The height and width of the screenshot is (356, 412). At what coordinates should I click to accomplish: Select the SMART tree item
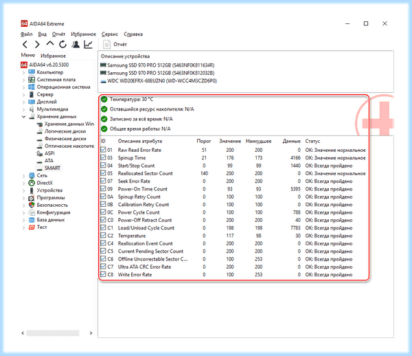pyautogui.click(x=52, y=168)
